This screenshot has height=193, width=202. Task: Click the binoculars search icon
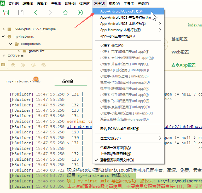[x=13, y=65]
